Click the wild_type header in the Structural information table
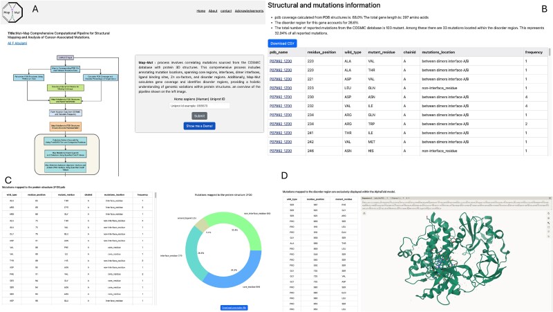The image size is (553, 312). (353, 53)
